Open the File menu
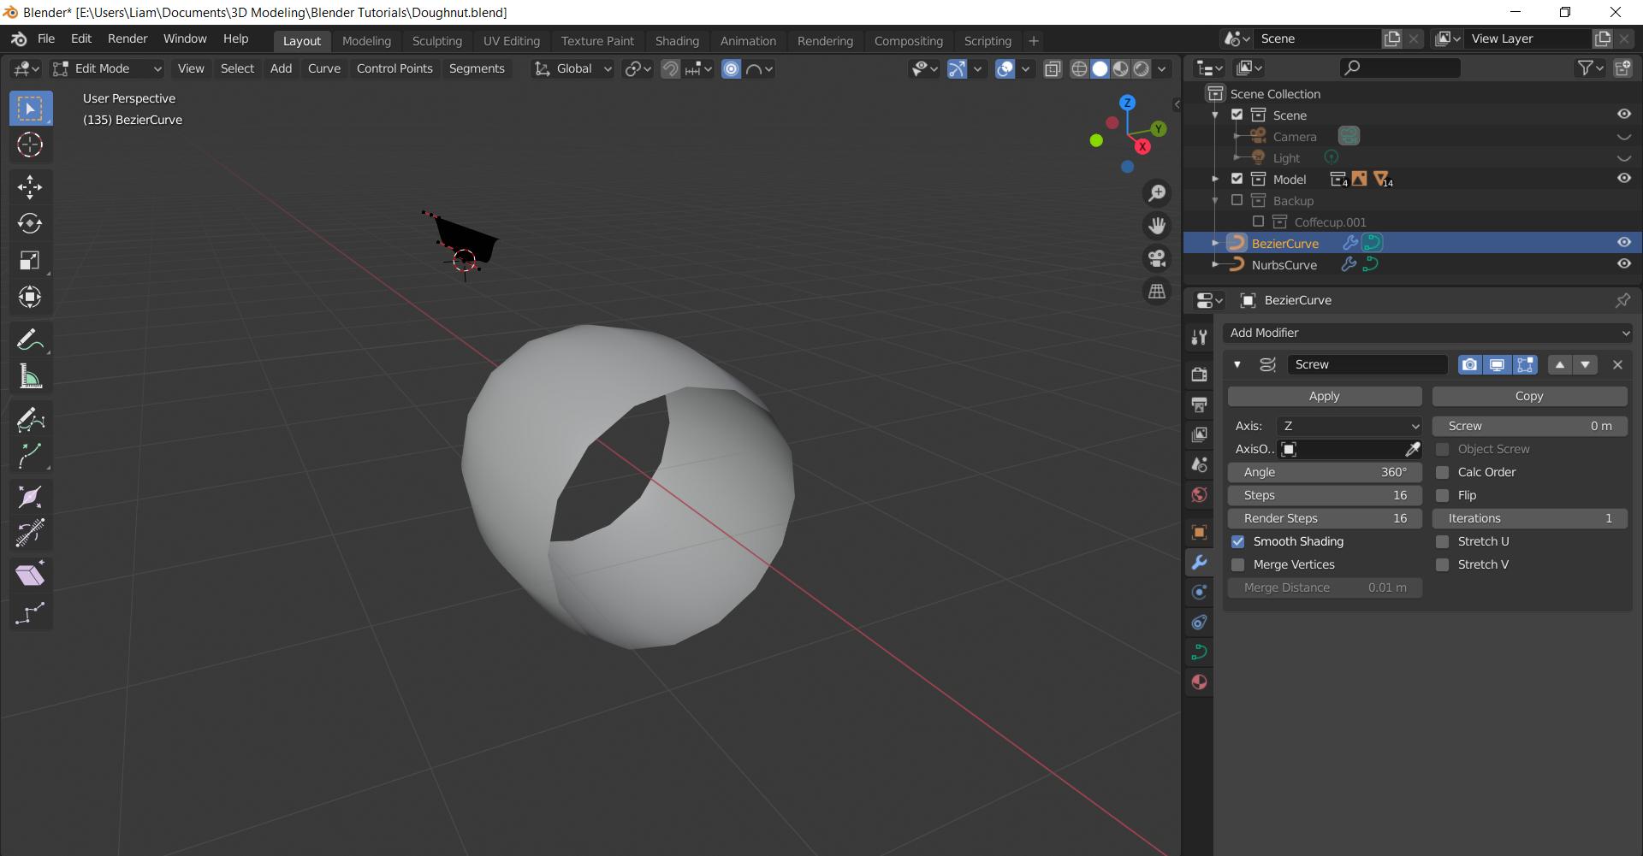Screen dimensions: 1643x856 point(46,38)
